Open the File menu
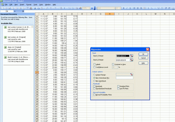The height and width of the screenshot is (122, 175). (6, 4)
